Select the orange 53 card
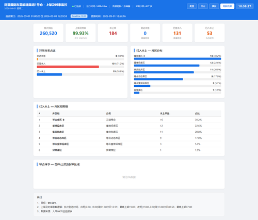This screenshot has width=258, height=220. tap(209, 33)
